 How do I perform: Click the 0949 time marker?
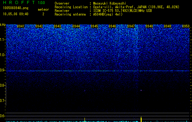coord(168,26)
